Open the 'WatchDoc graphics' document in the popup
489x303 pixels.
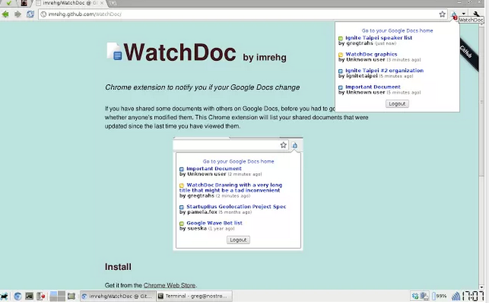371,54
